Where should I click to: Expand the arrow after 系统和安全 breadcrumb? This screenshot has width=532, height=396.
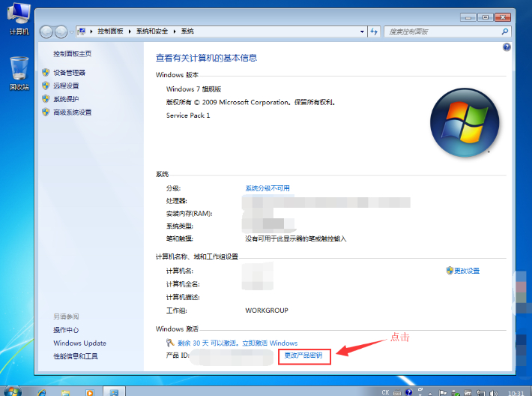click(175, 31)
